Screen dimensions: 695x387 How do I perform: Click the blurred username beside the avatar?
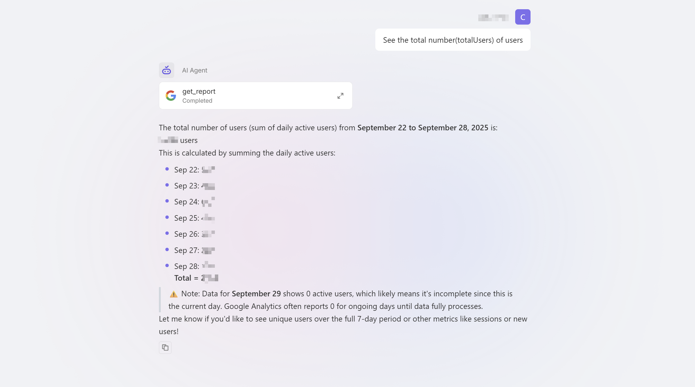click(493, 18)
